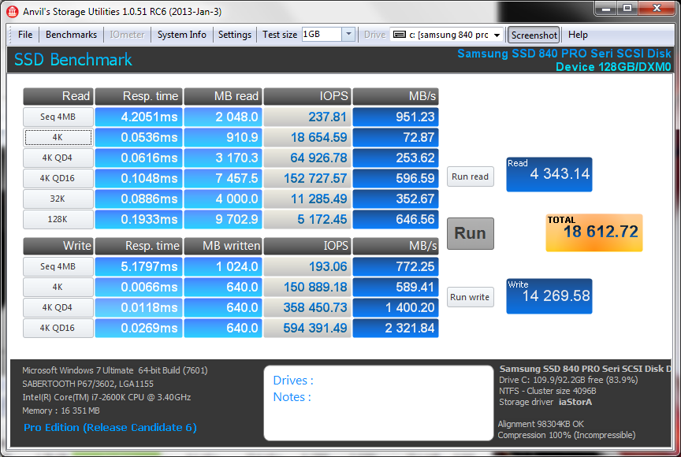Open the Settings menu
Viewport: 681px width, 457px height.
[235, 35]
